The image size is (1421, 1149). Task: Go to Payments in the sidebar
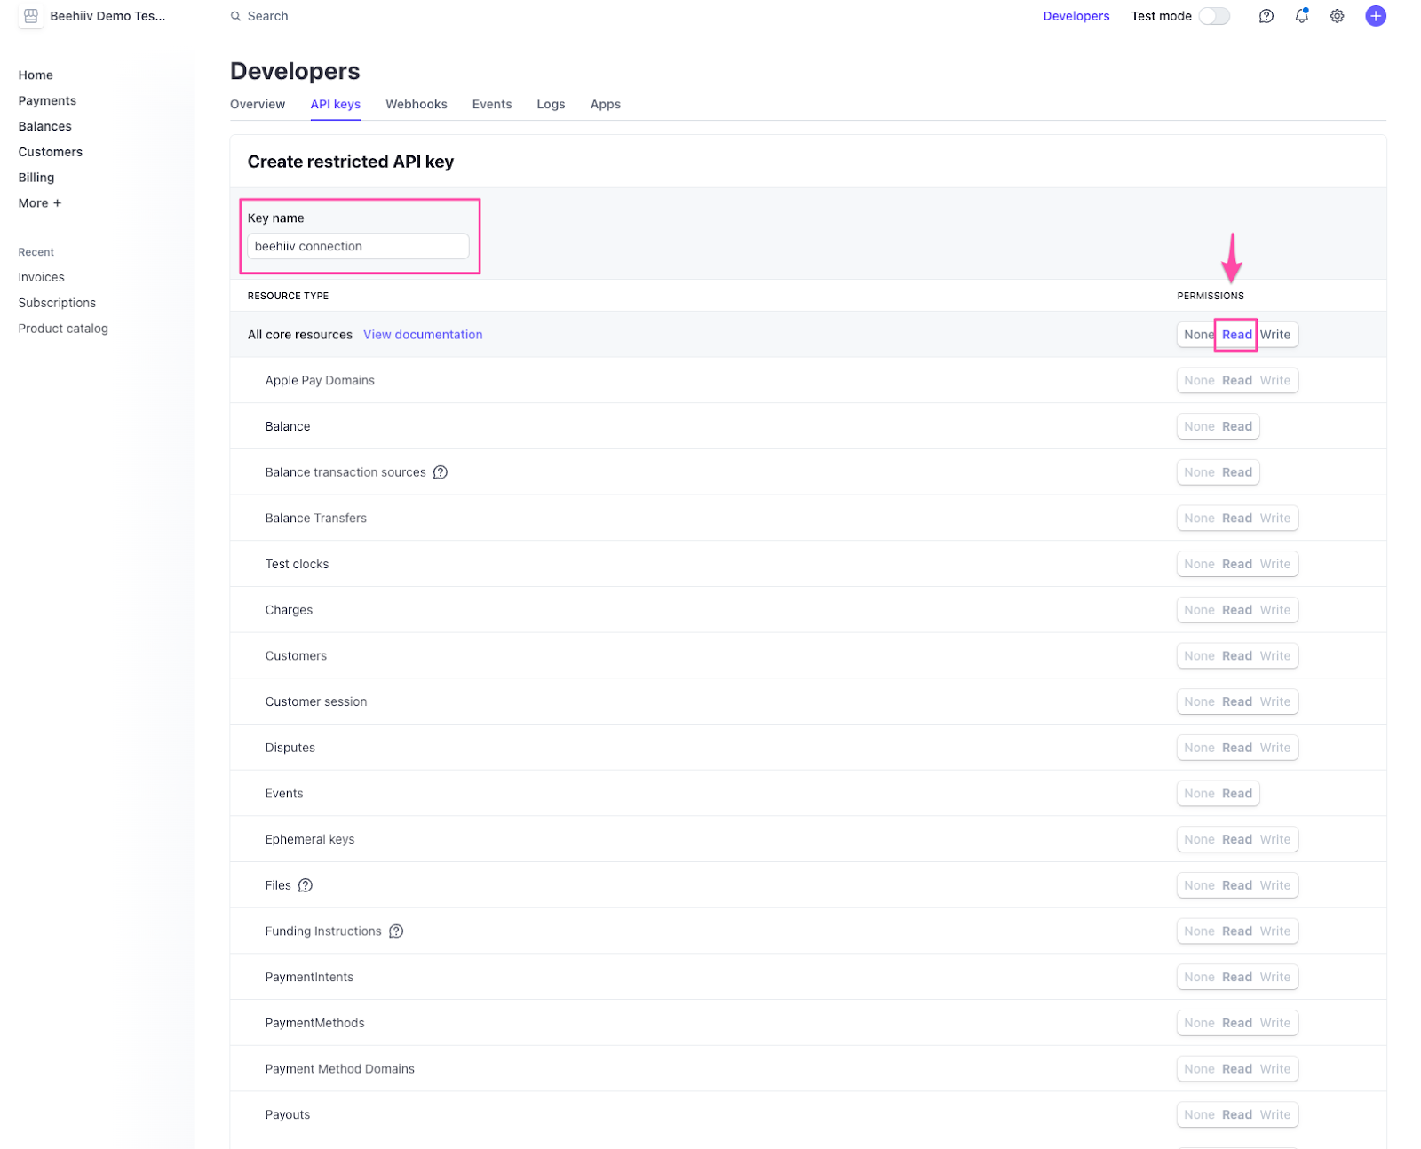click(47, 101)
